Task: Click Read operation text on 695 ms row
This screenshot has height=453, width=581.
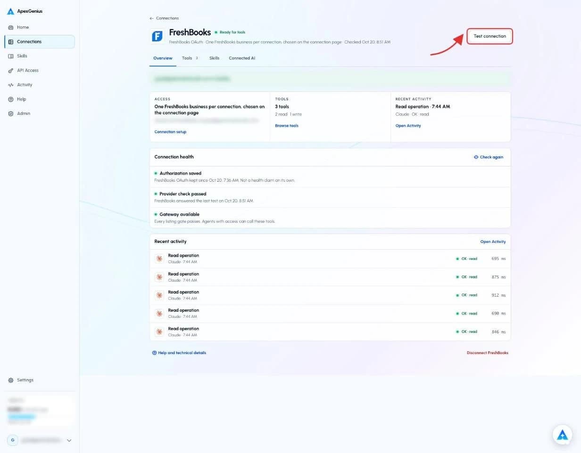Action: [x=183, y=256]
